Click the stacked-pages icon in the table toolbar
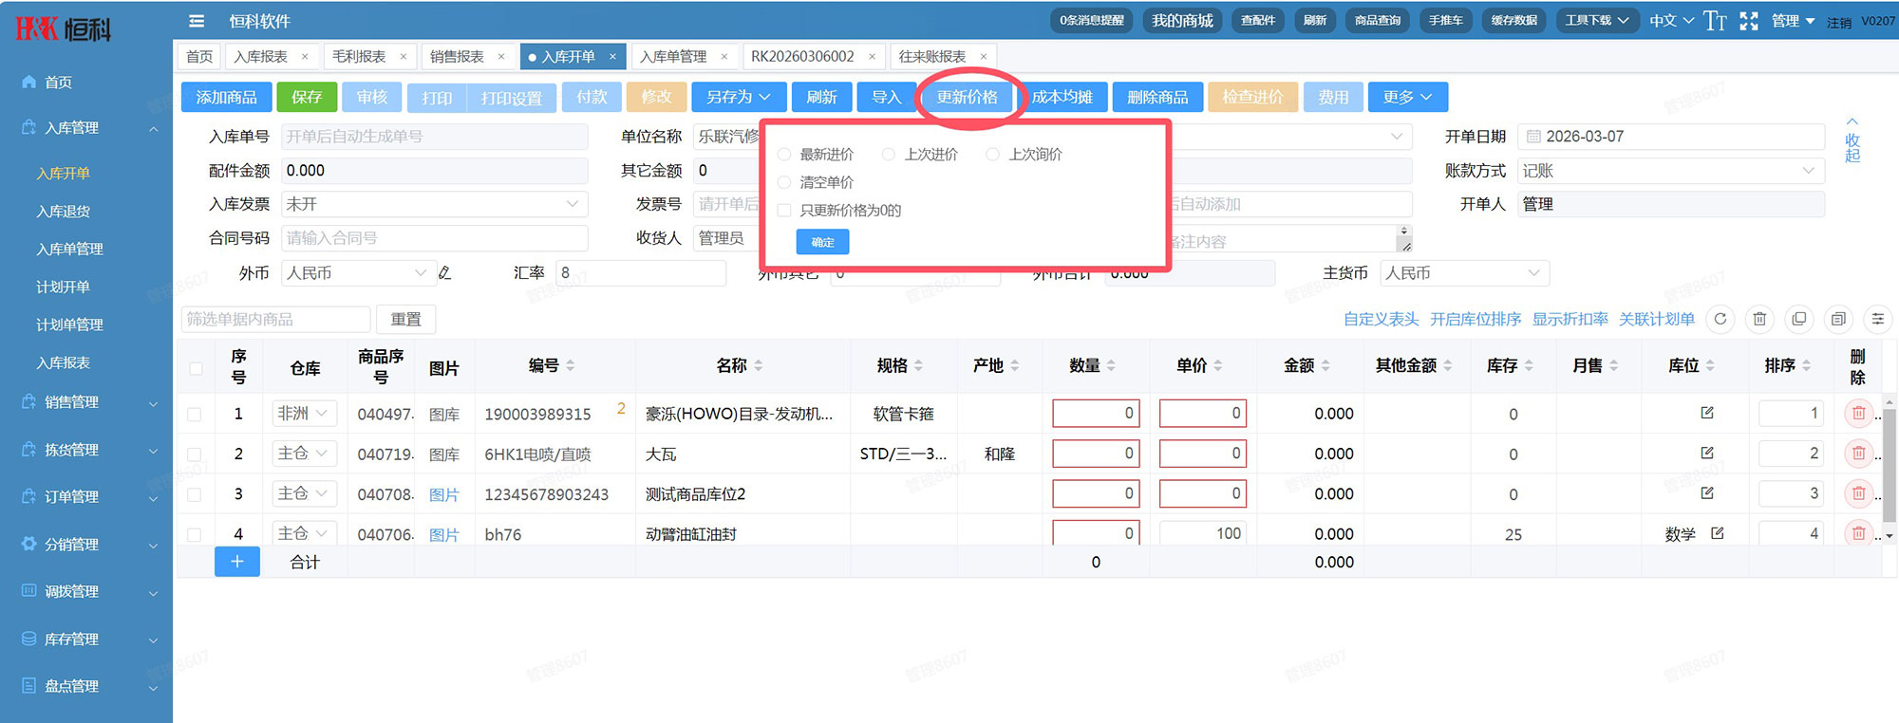This screenshot has width=1899, height=723. pyautogui.click(x=1838, y=319)
